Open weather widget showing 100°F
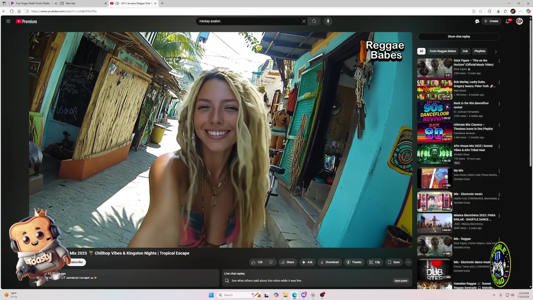 click(11, 295)
